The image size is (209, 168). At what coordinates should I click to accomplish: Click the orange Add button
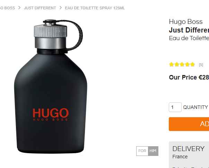(x=189, y=124)
